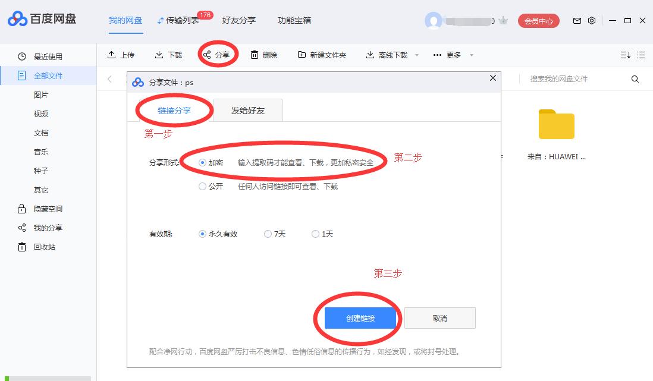Click the 创建链接 create link button
This screenshot has height=381, width=653.
pyautogui.click(x=361, y=318)
